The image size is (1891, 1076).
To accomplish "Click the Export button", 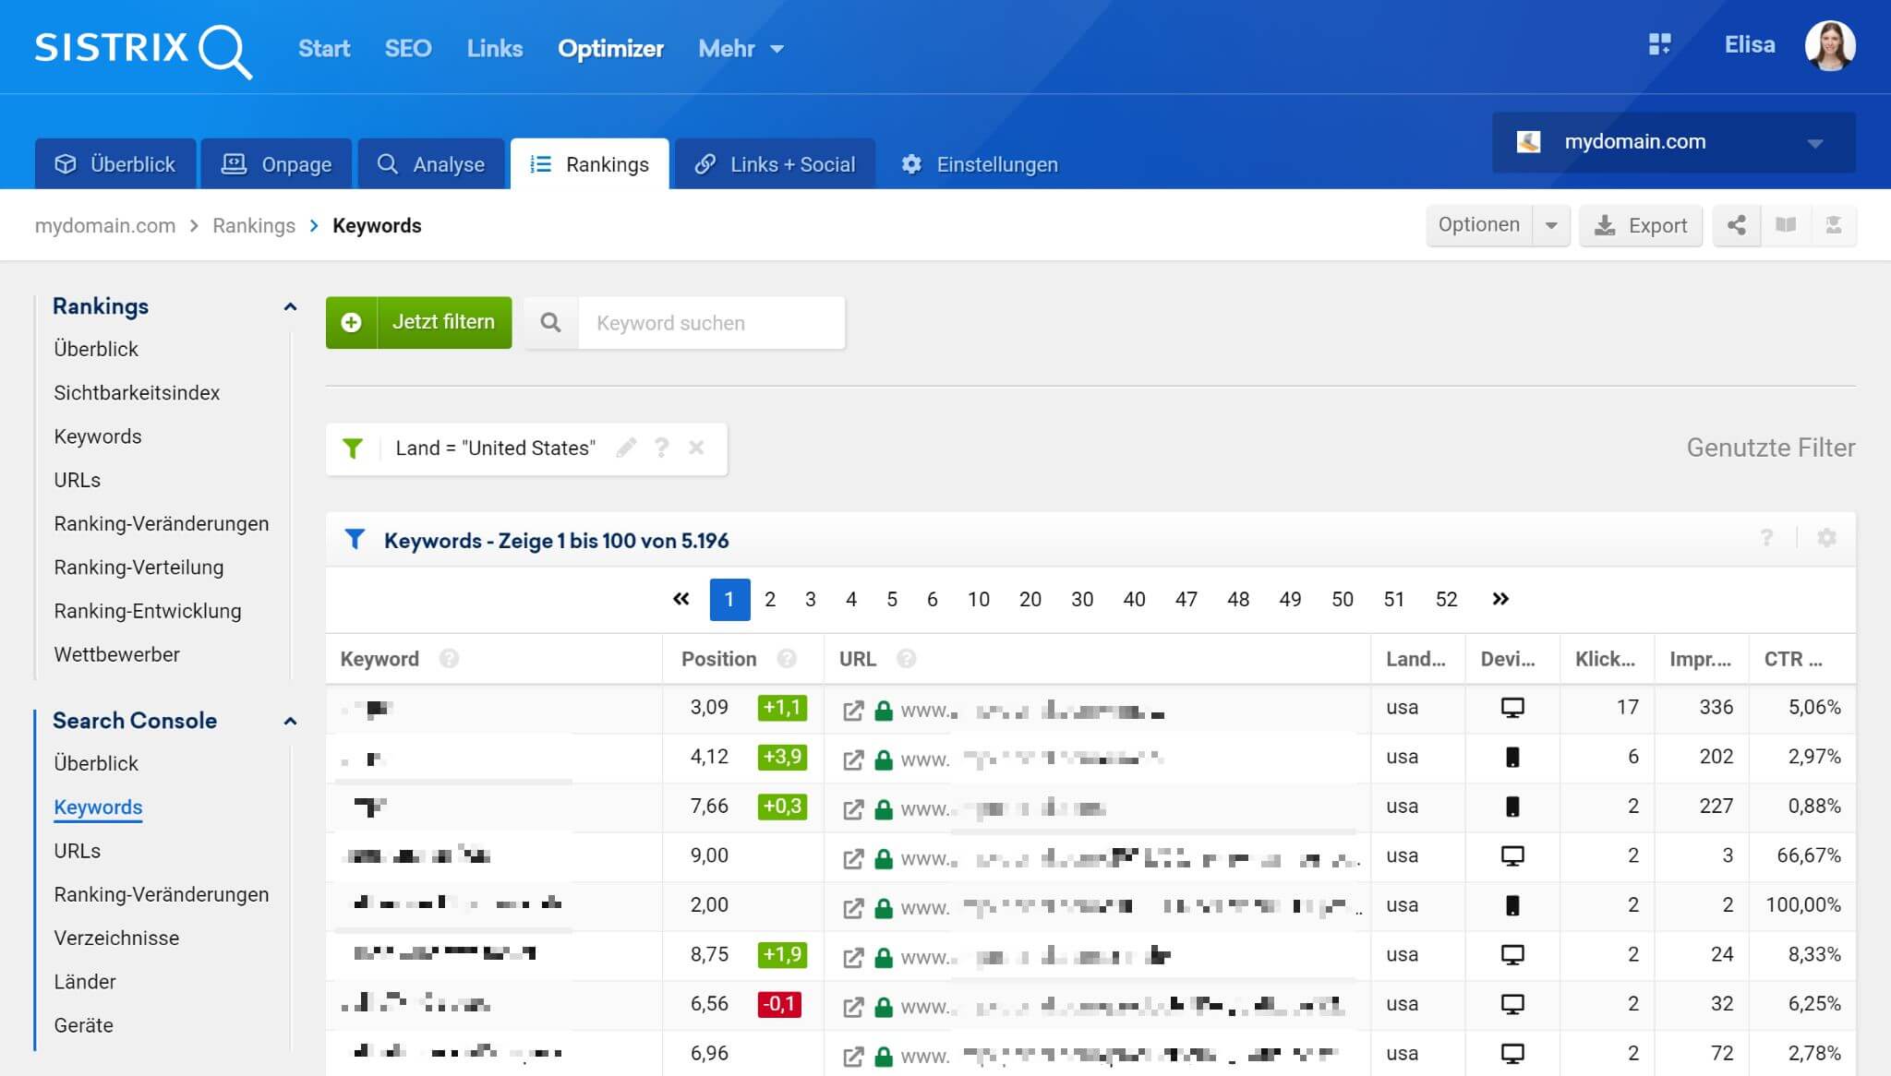I will [x=1641, y=225].
